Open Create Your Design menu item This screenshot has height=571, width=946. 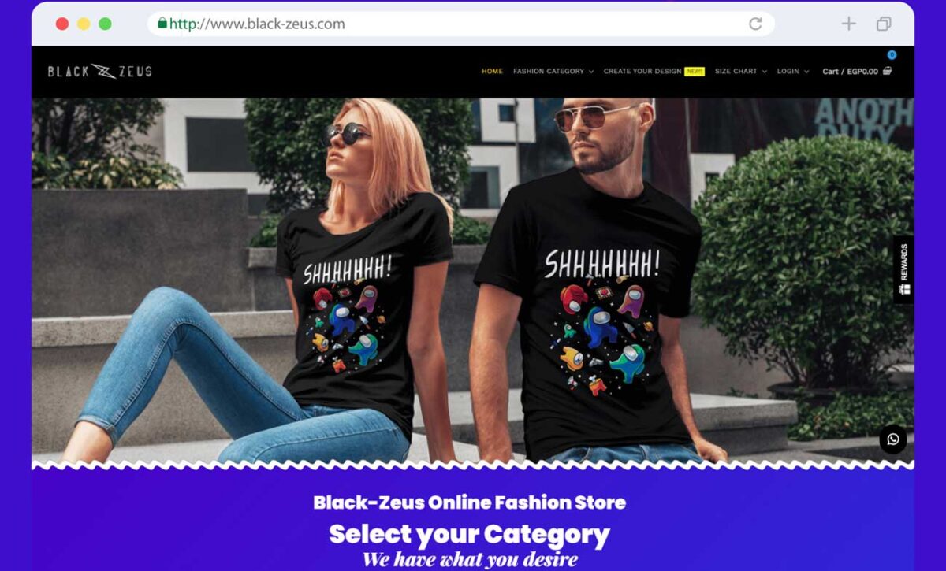[642, 71]
